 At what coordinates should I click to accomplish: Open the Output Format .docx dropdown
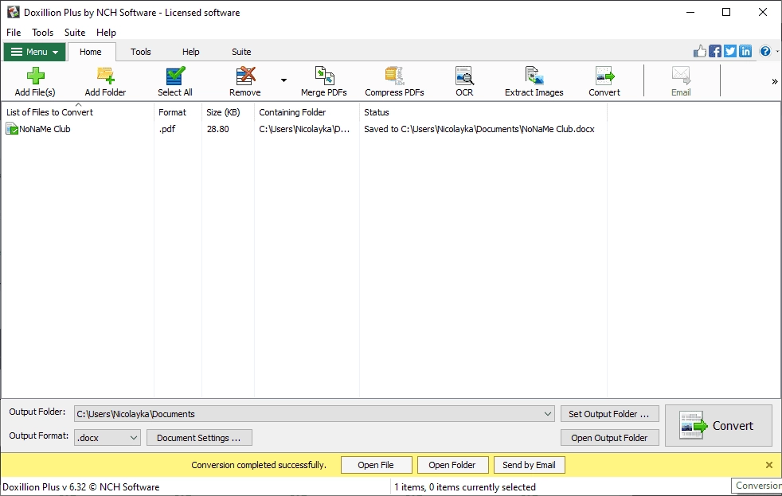[x=108, y=438]
